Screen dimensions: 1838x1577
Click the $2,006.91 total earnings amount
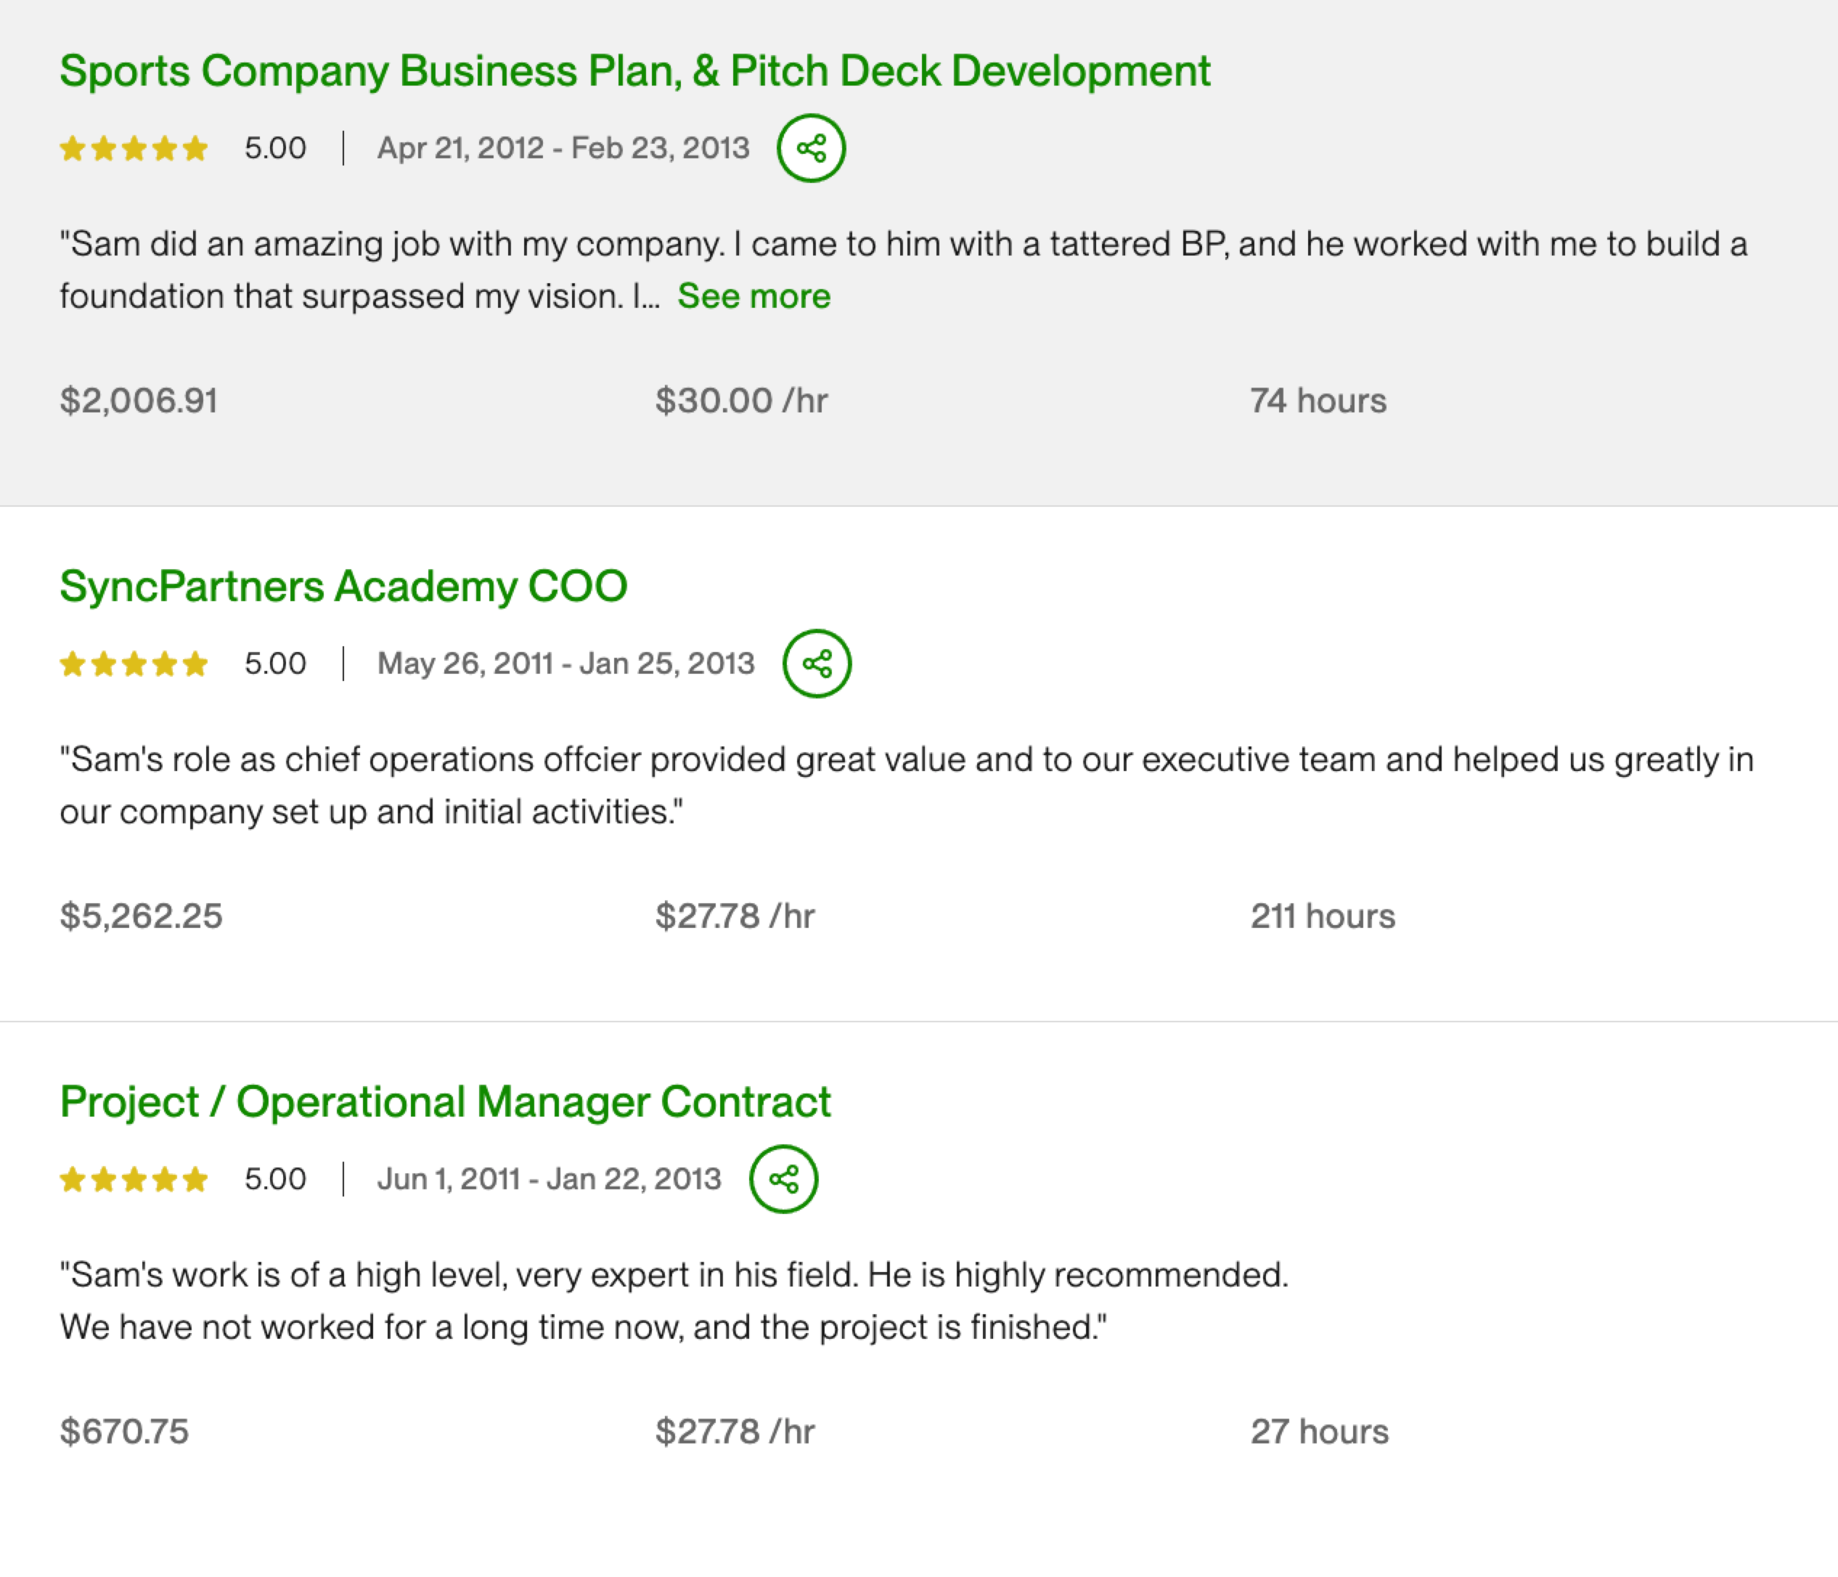click(x=139, y=401)
